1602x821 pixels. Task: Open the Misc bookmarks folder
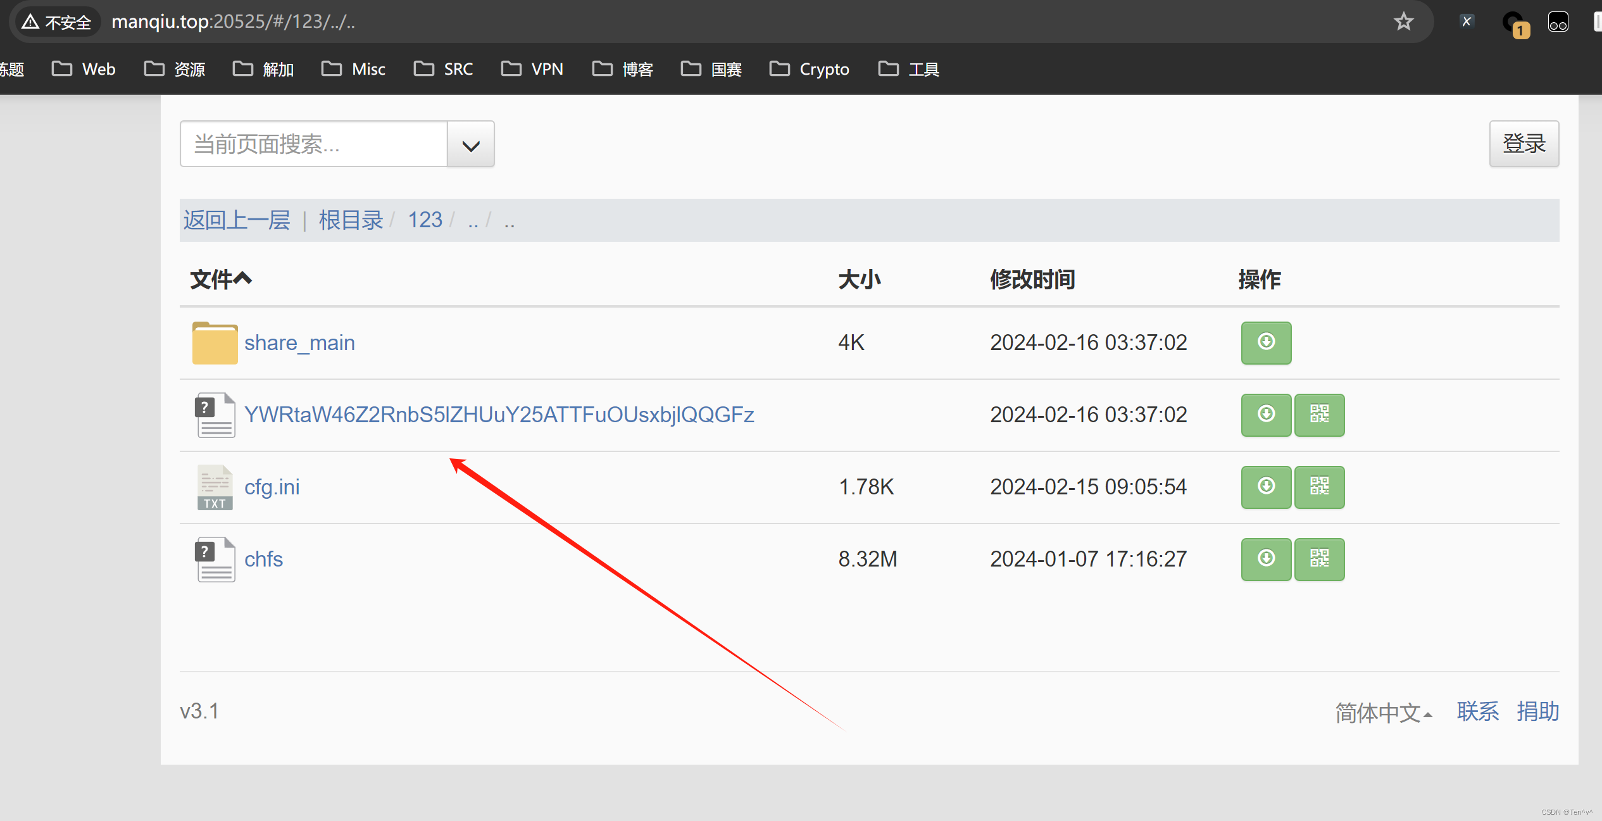(353, 69)
